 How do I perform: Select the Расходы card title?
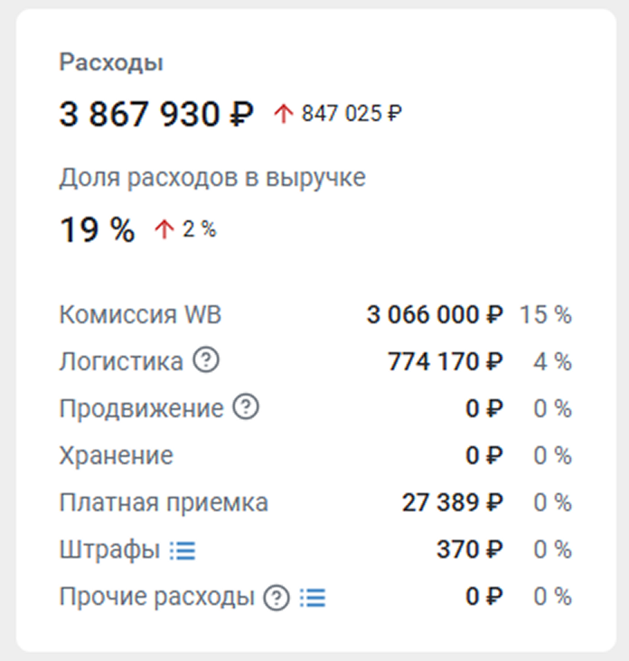click(111, 63)
